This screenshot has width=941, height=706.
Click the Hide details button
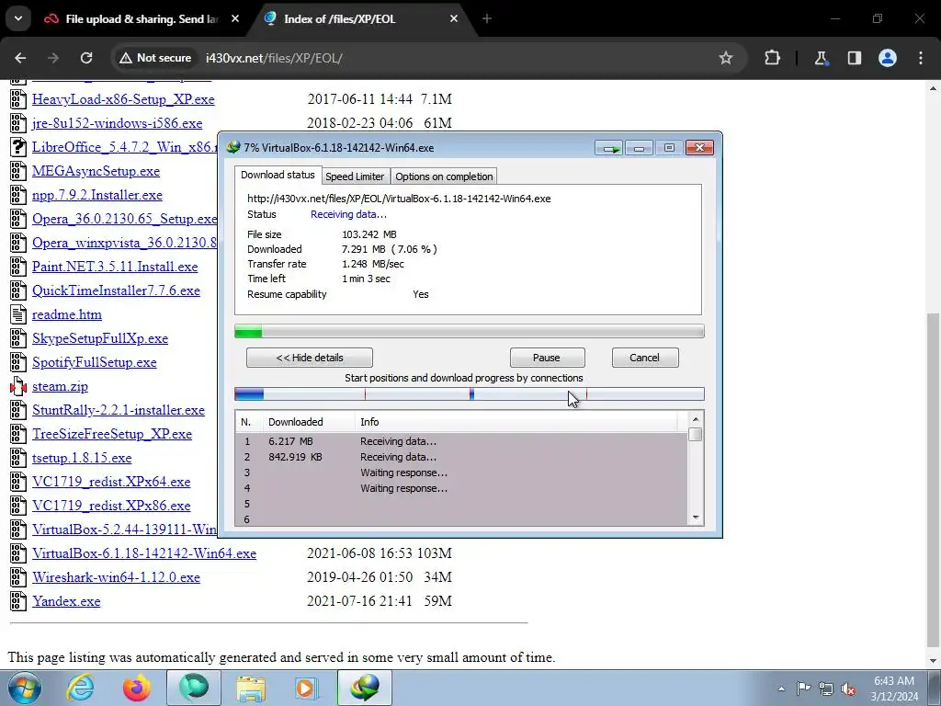(x=310, y=358)
